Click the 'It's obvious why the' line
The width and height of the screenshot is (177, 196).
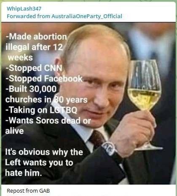[x=44, y=152]
